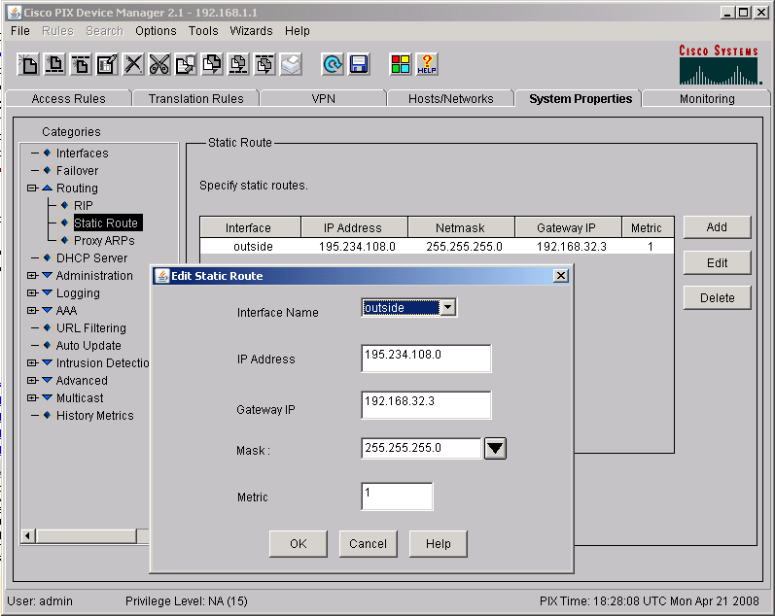This screenshot has width=775, height=616.
Task: Select the outside route table row
Action: 437,247
